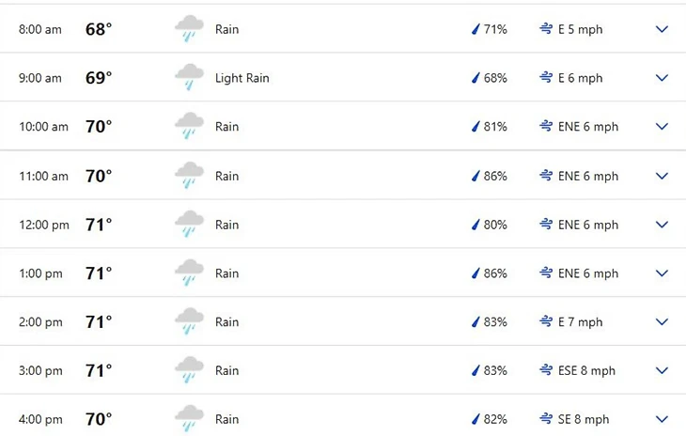Click the E 7 mph wind reading
Screen dimensions: 686x436
(580, 322)
